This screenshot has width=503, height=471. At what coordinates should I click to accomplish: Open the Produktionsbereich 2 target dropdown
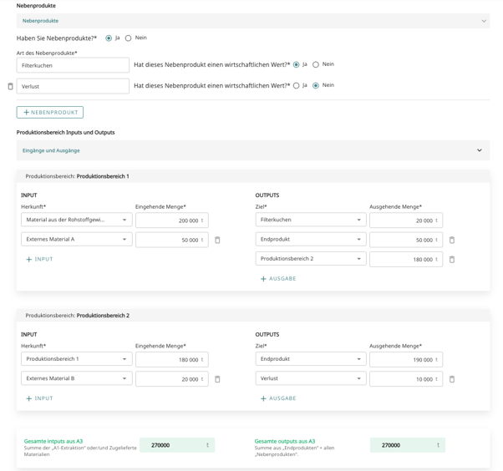pyautogui.click(x=311, y=259)
